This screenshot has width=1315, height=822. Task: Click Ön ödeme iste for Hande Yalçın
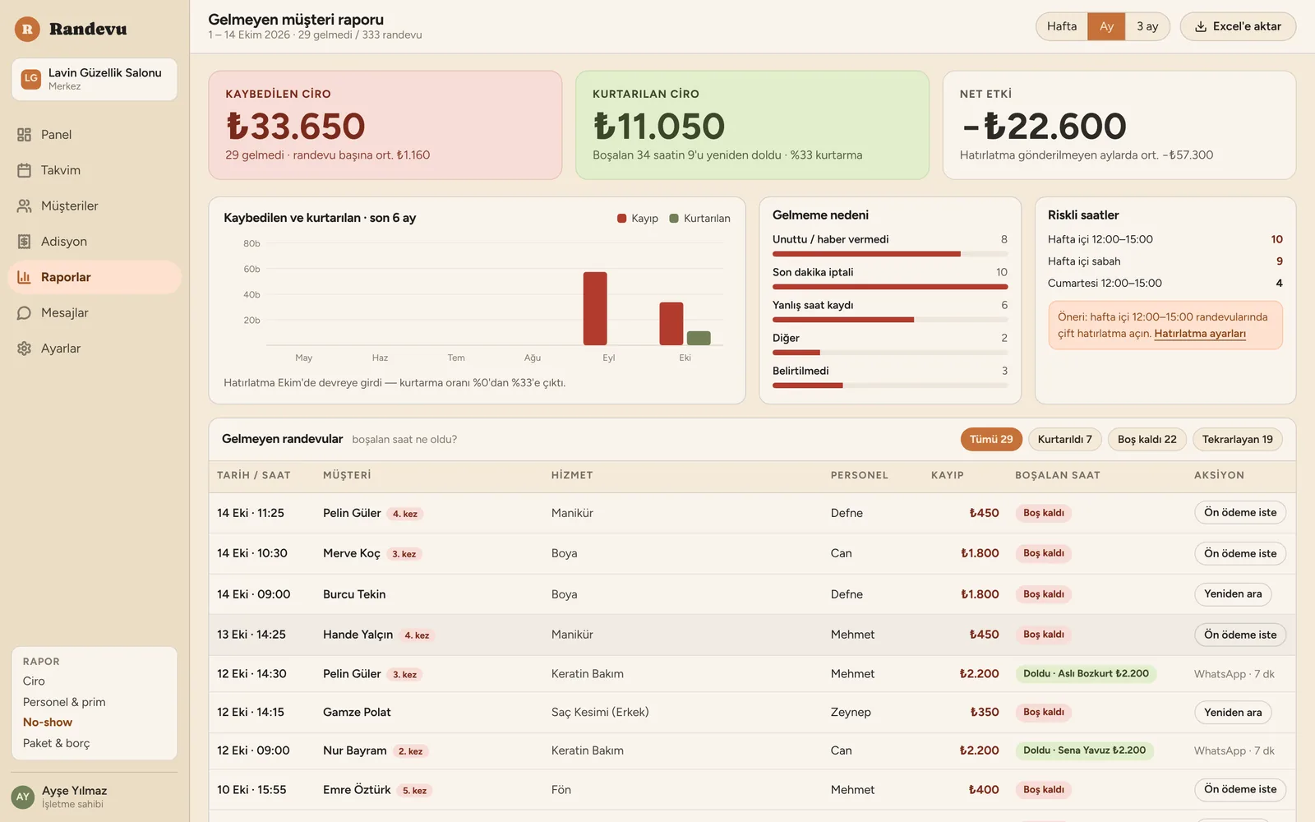(1240, 635)
